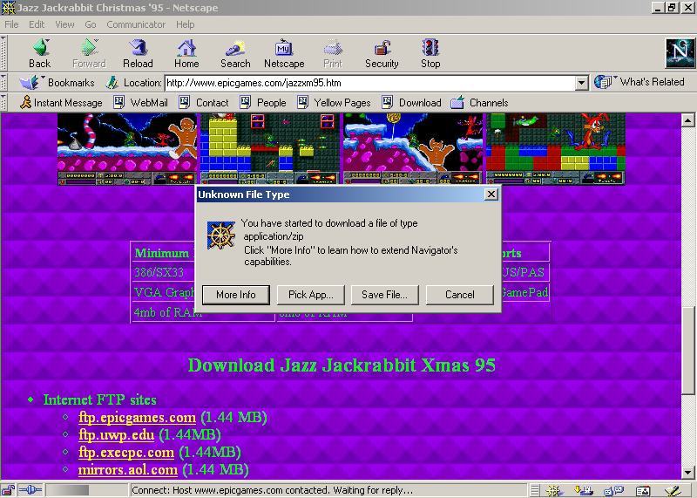Open the Help menu

[185, 24]
